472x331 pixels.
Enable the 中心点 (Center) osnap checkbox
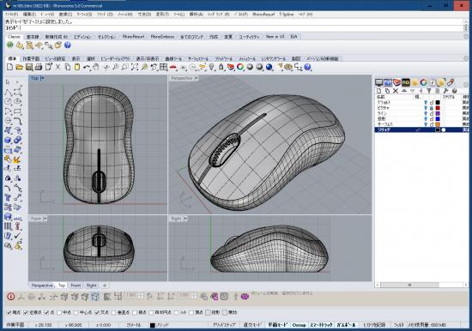(76, 313)
